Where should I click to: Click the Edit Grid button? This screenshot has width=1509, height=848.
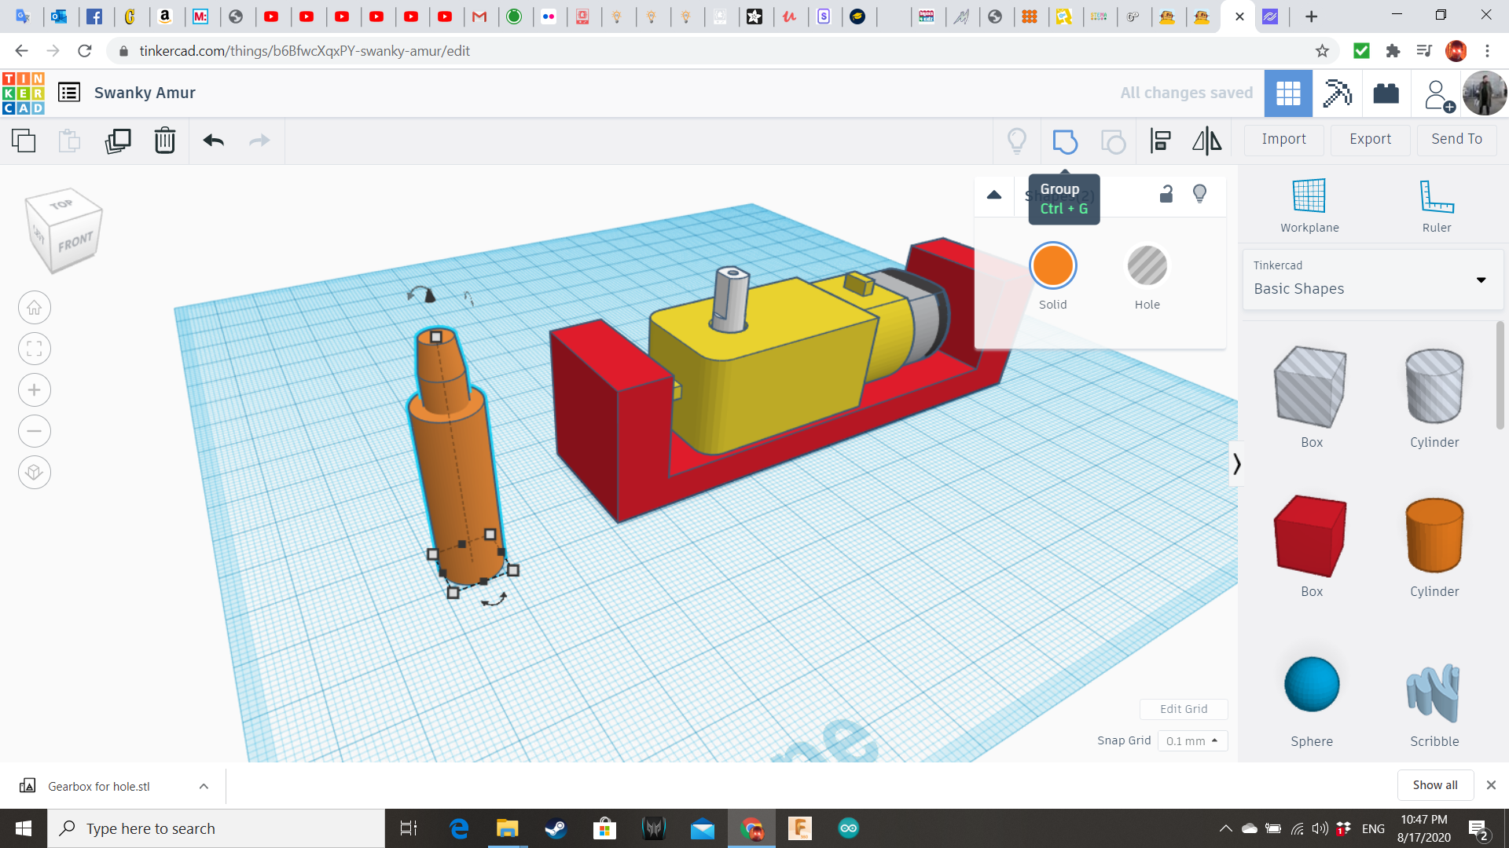pos(1184,709)
